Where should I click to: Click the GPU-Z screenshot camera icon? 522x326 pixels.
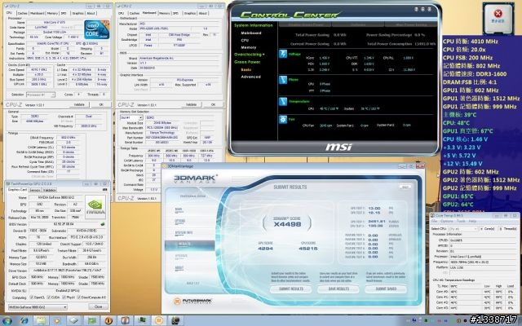[x=105, y=190]
